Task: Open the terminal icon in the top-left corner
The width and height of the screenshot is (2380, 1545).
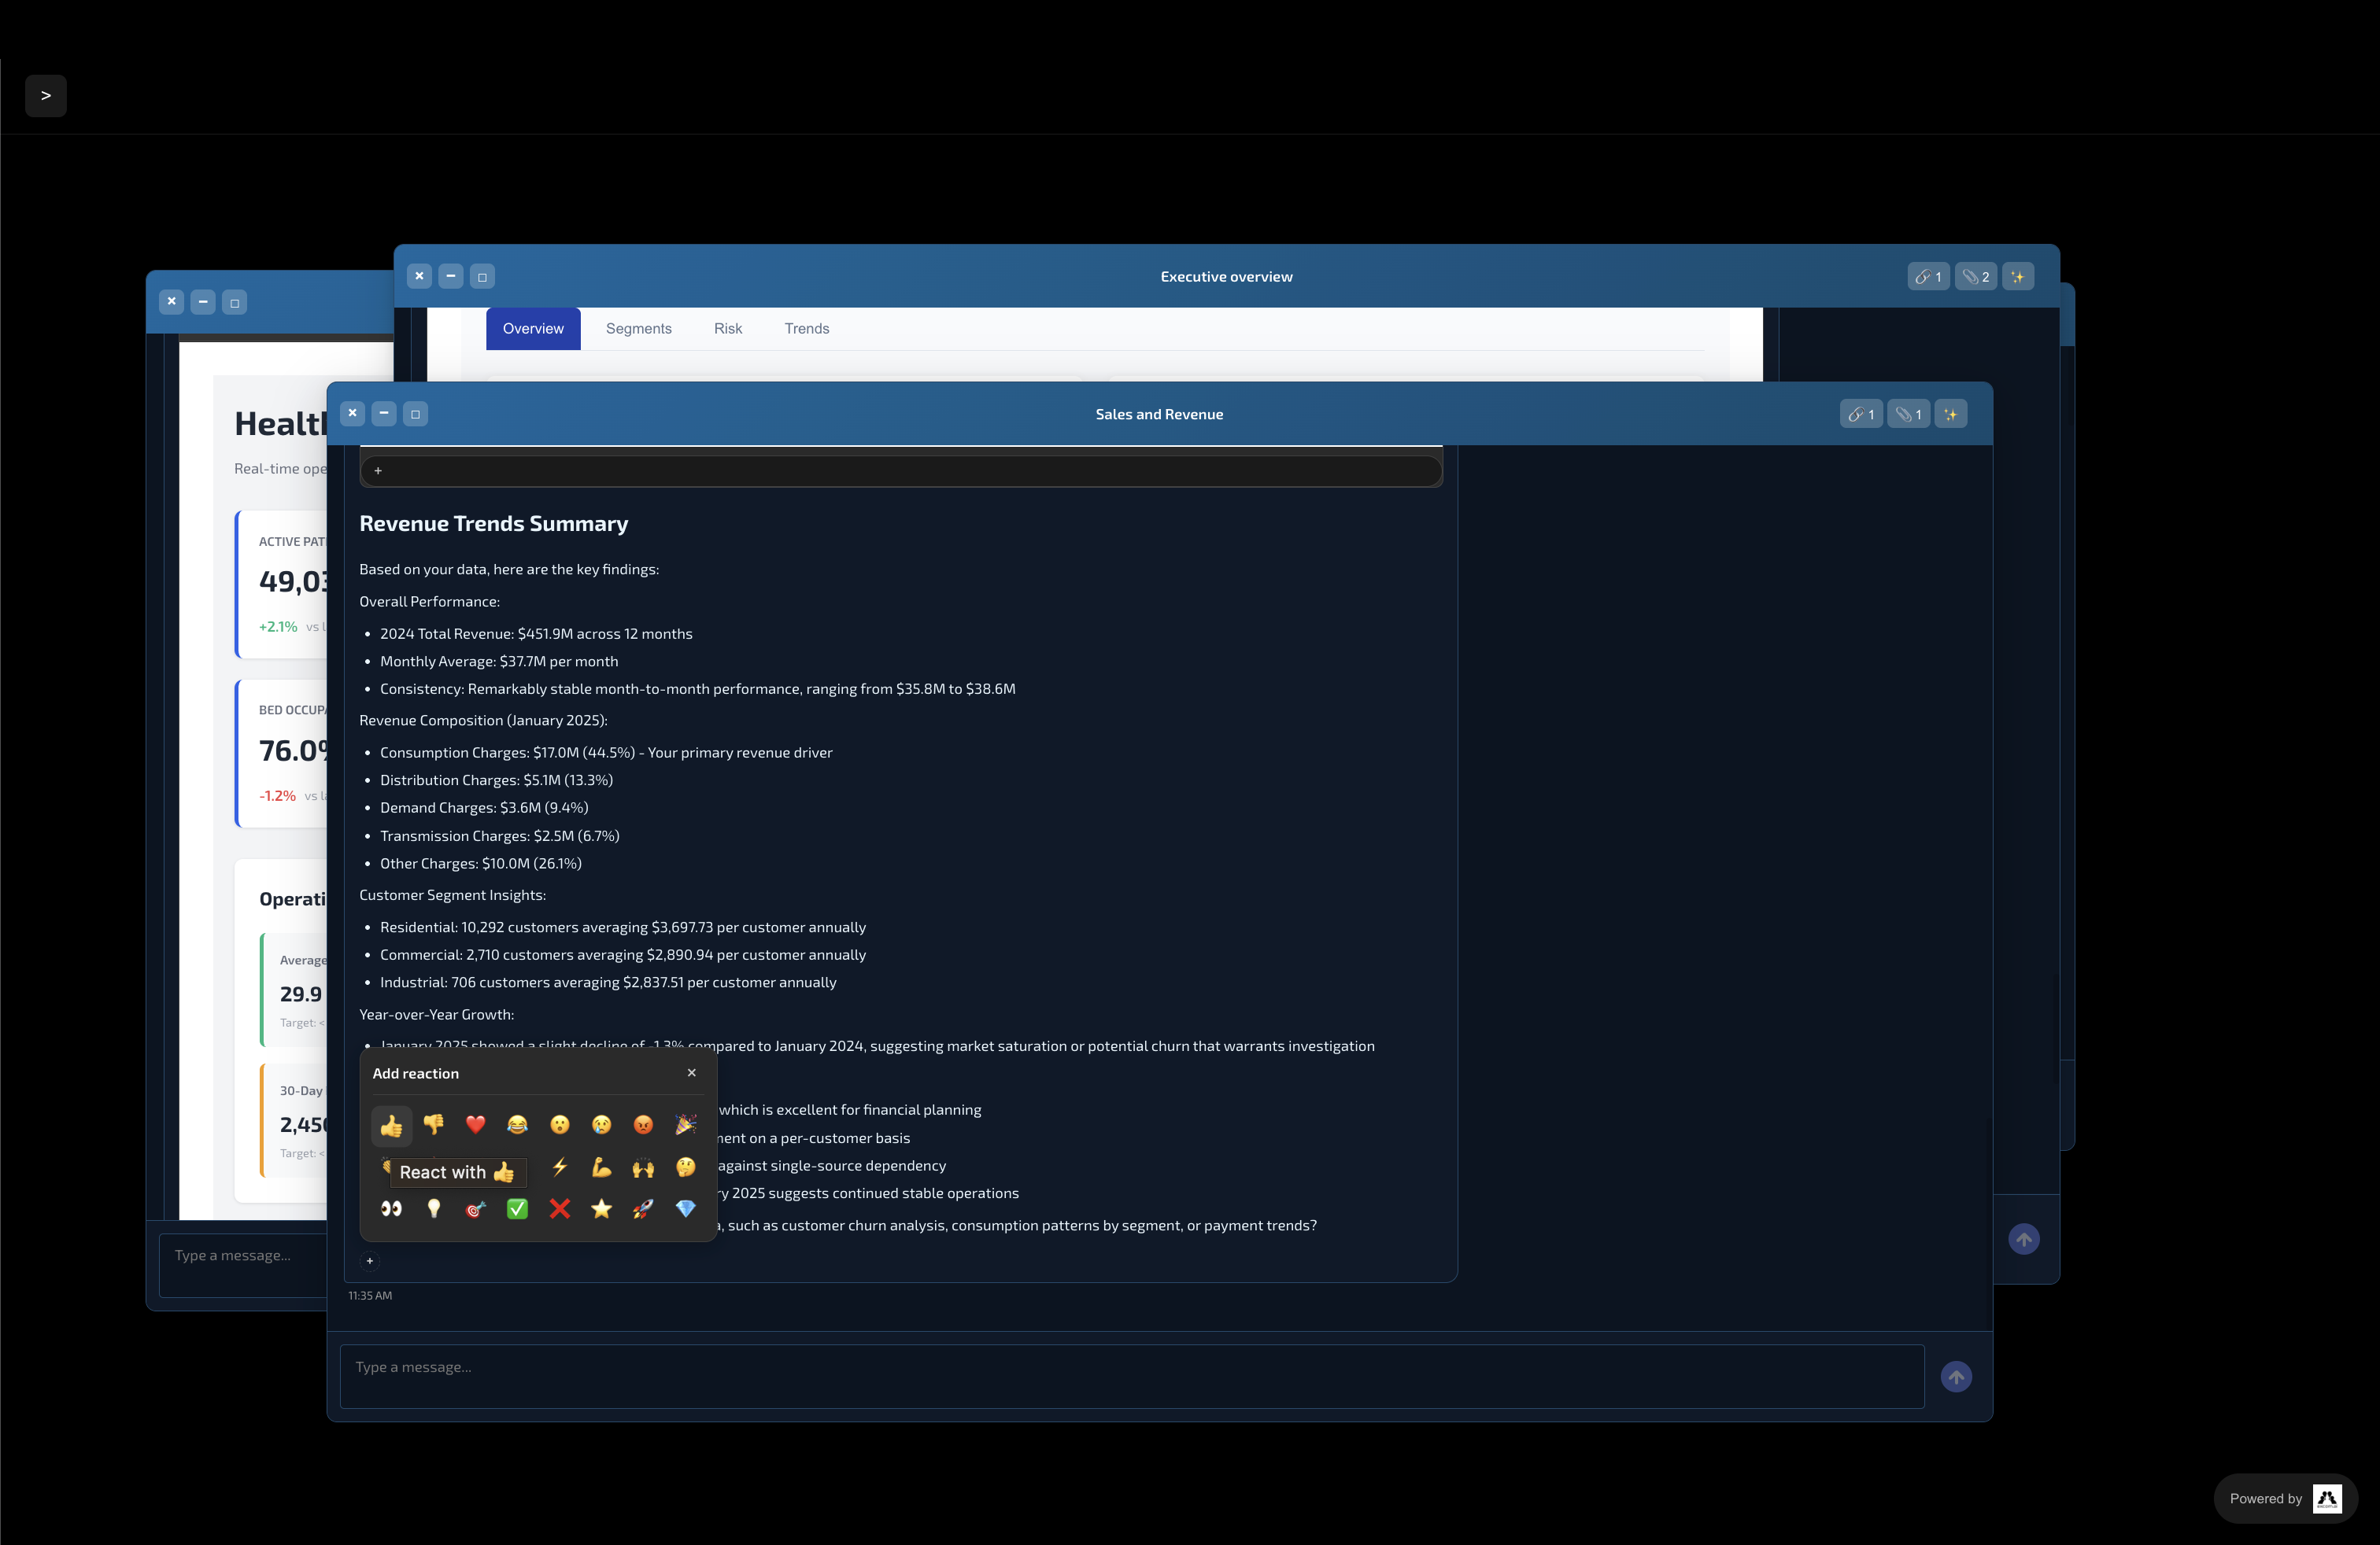Action: coord(46,96)
